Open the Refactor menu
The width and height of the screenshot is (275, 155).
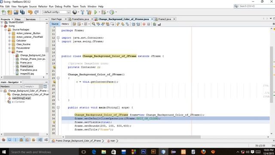pos(43,6)
